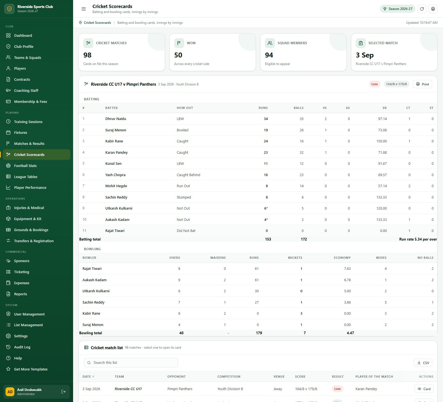The height and width of the screenshot is (402, 443).
Task: Toggle sidebar with hamburger menu icon
Action: 84,9
